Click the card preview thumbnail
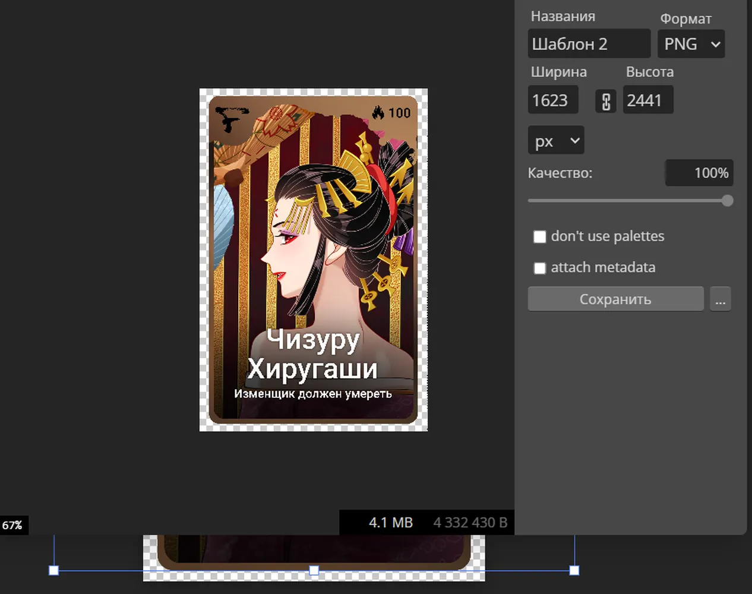The width and height of the screenshot is (752, 594). 314,260
